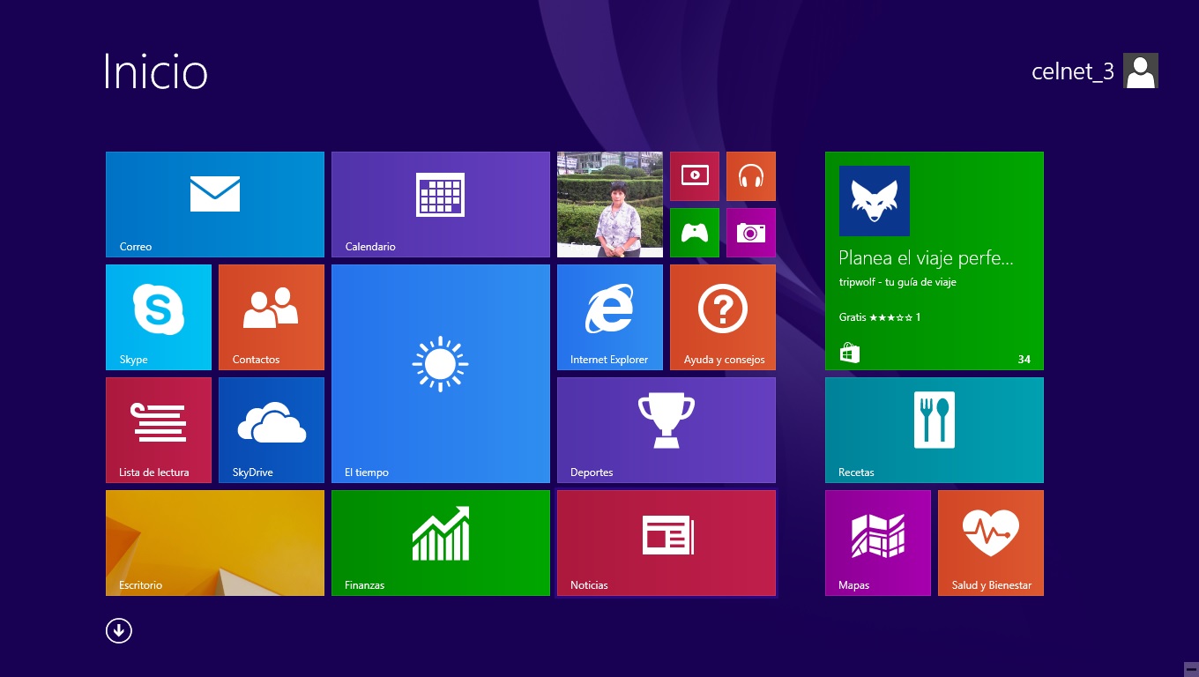Go to the Escritorio desktop tile
The height and width of the screenshot is (677, 1199).
tap(215, 543)
